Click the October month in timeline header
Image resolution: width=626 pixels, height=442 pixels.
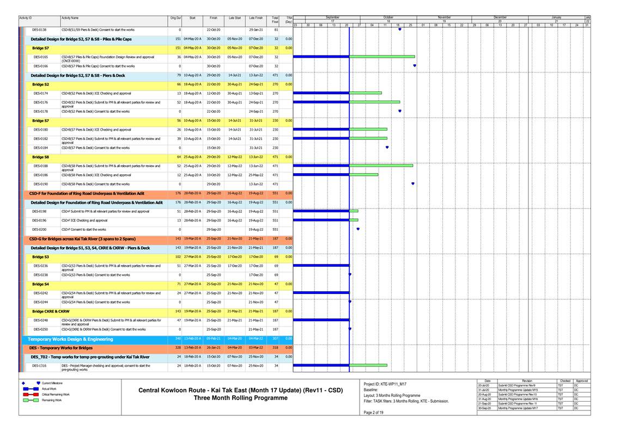coord(388,17)
